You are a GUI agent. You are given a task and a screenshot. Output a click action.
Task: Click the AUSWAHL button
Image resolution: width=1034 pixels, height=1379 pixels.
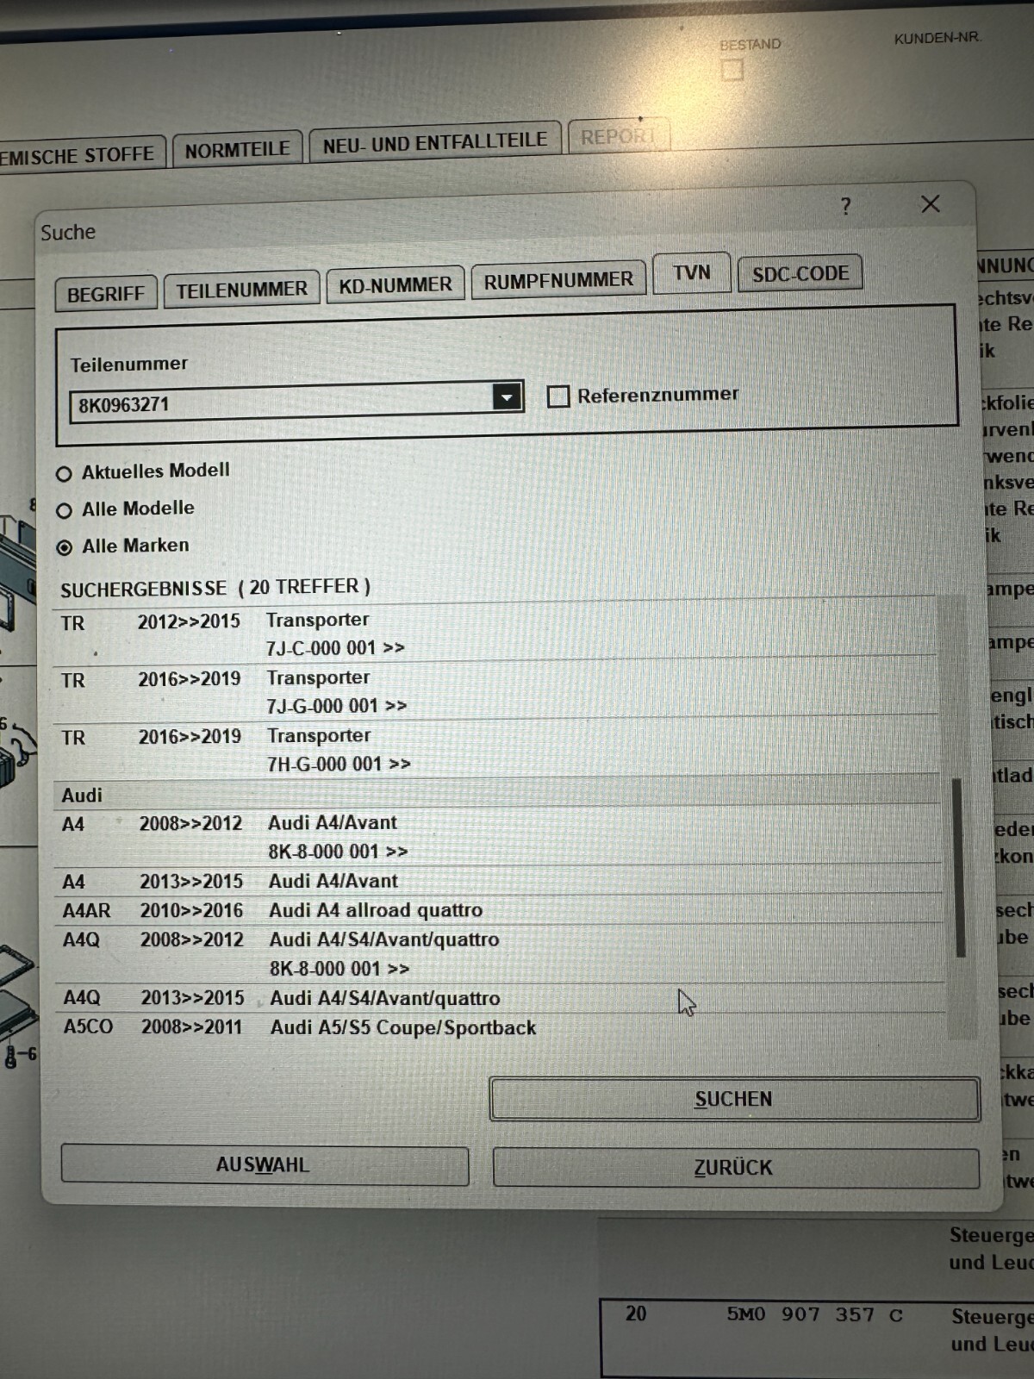[264, 1165]
